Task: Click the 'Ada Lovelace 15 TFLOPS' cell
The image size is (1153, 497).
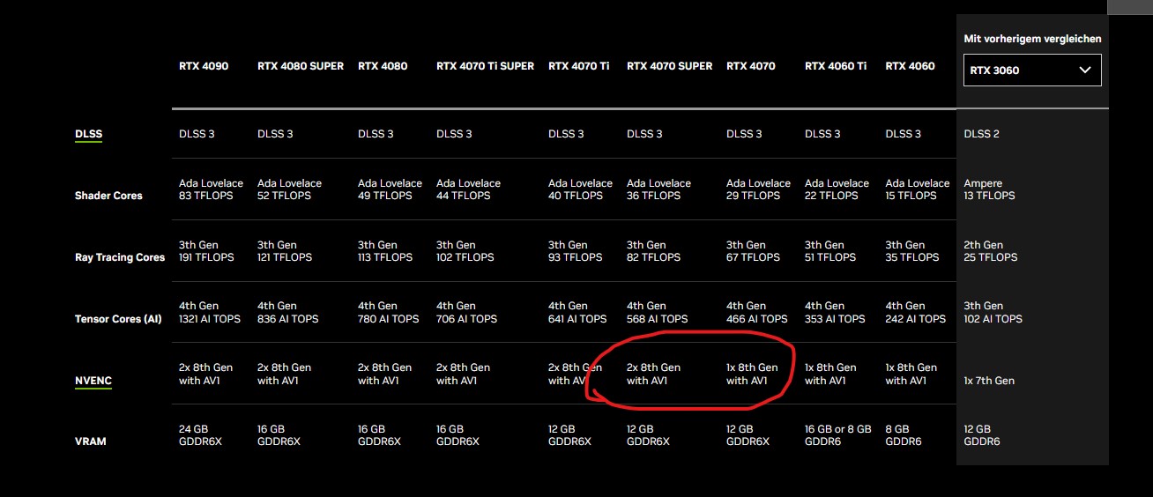Action: point(918,189)
